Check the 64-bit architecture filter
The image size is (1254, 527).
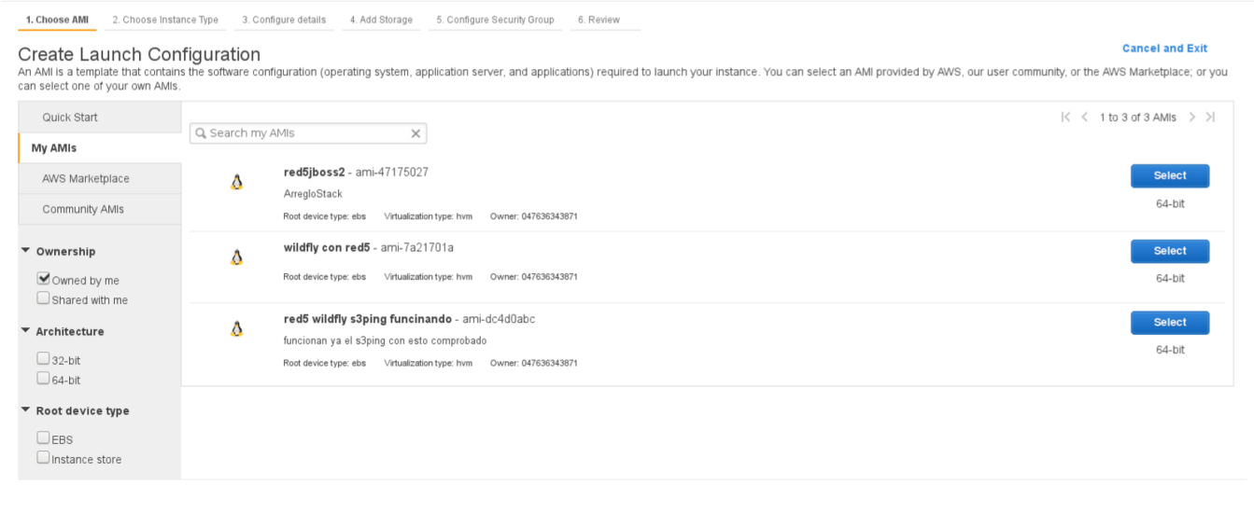click(43, 378)
